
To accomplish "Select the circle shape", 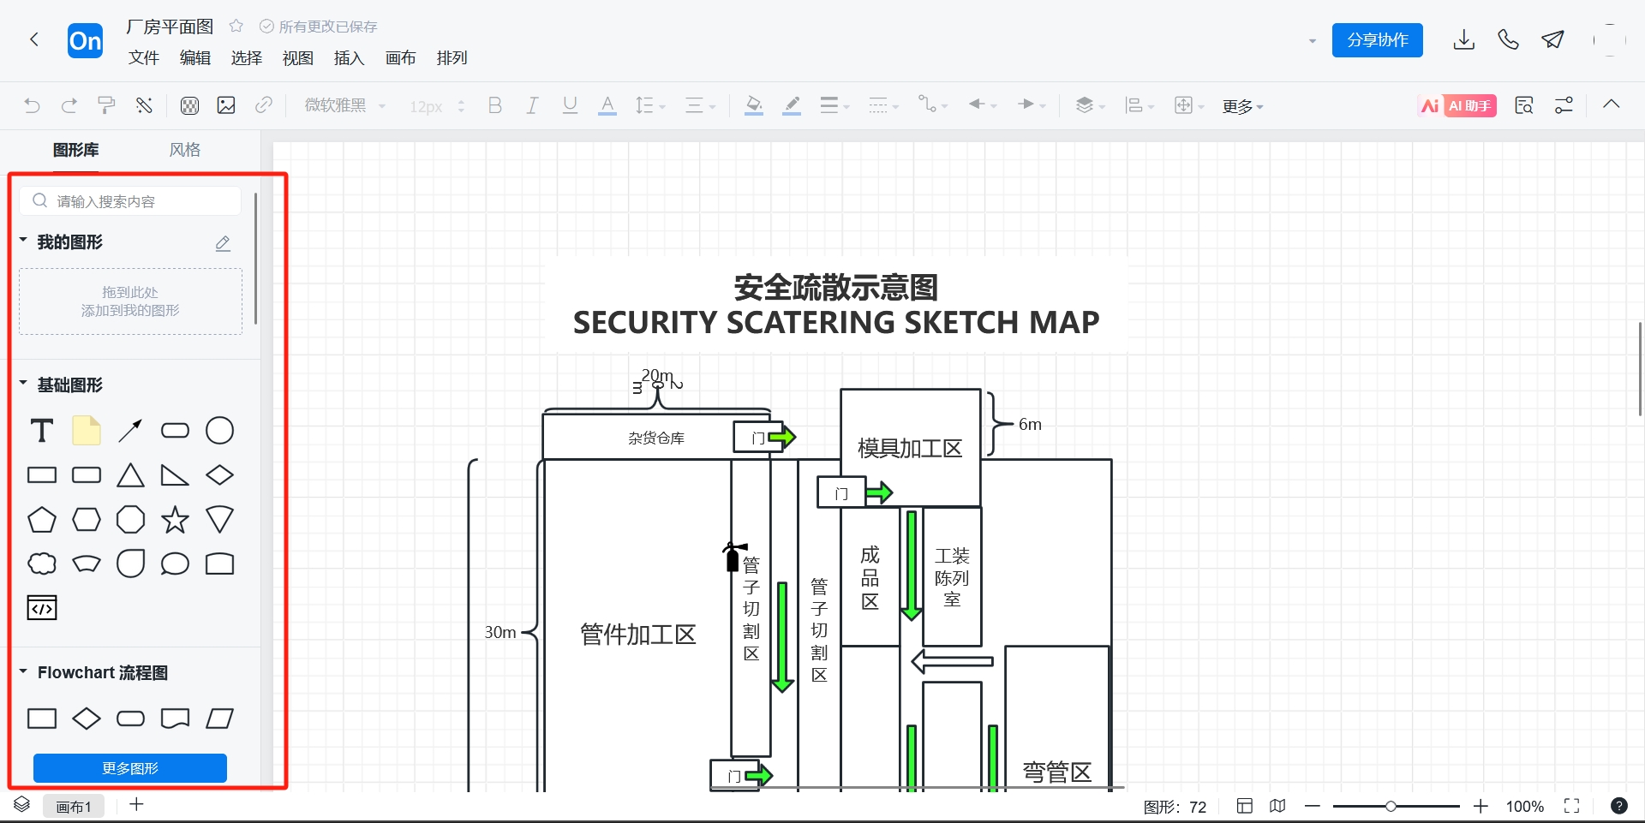I will [220, 431].
